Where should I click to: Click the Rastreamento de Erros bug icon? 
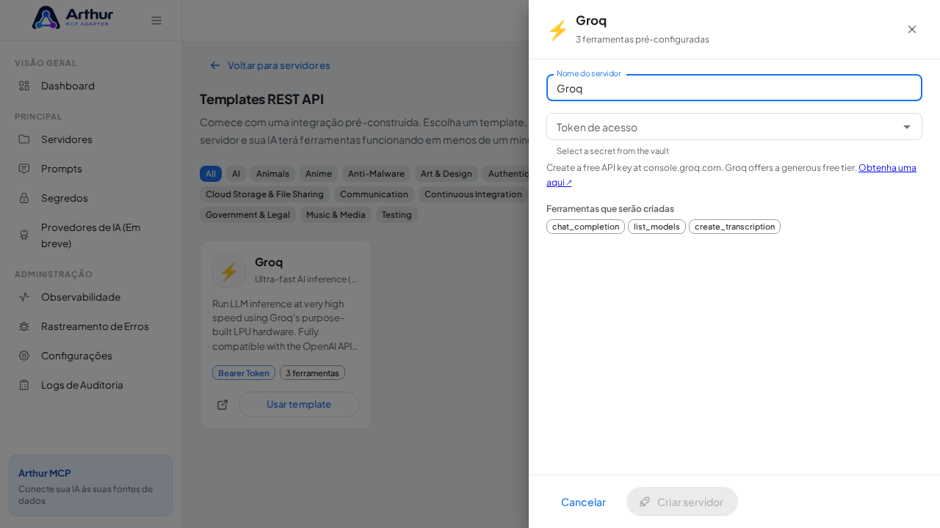coord(24,326)
